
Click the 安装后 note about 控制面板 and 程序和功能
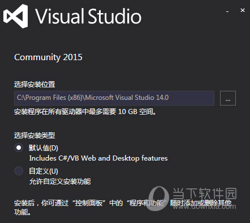pos(123,207)
